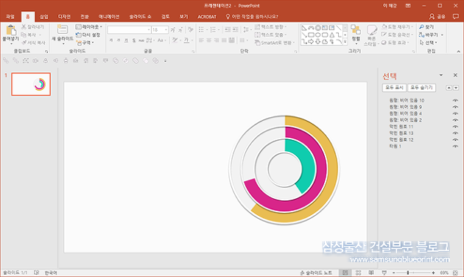Click the numbered list icon
This screenshot has height=277, width=464.
(213, 29)
